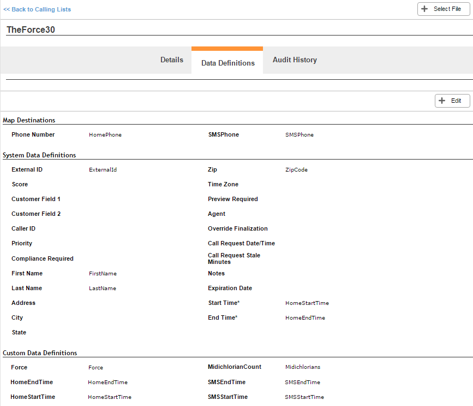Click the custom HomeStartTime label
The image size is (473, 406).
tap(33, 397)
